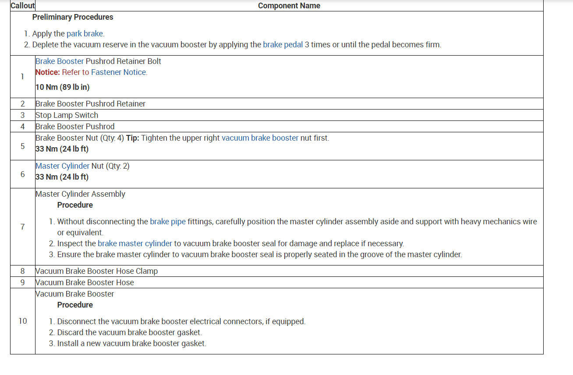Image resolution: width=573 pixels, height=375 pixels.
Task: Select the Vacuum Brake Booster Hose Clamp row
Action: pyautogui.click(x=96, y=271)
